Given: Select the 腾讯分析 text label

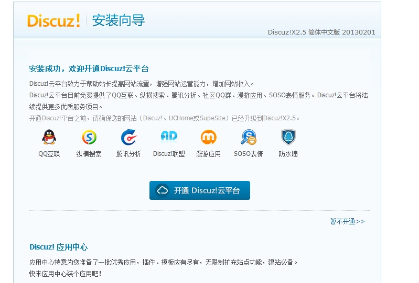Looking at the screenshot, I should coord(128,154).
